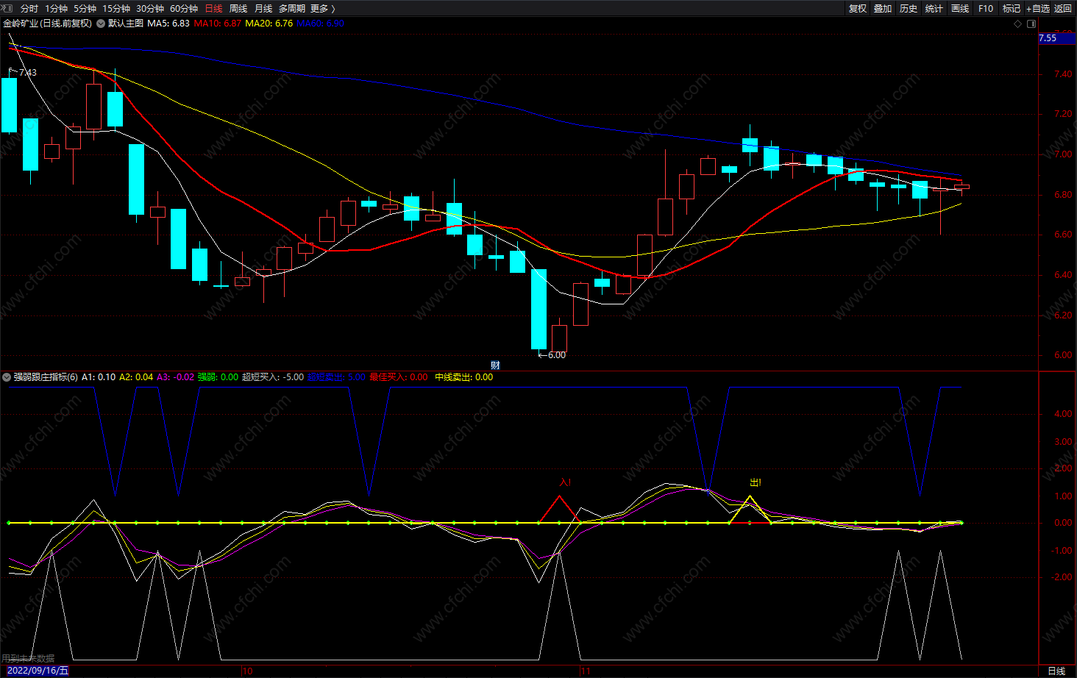Switch to 5分钟 period
This screenshot has height=678, width=1077.
click(85, 9)
